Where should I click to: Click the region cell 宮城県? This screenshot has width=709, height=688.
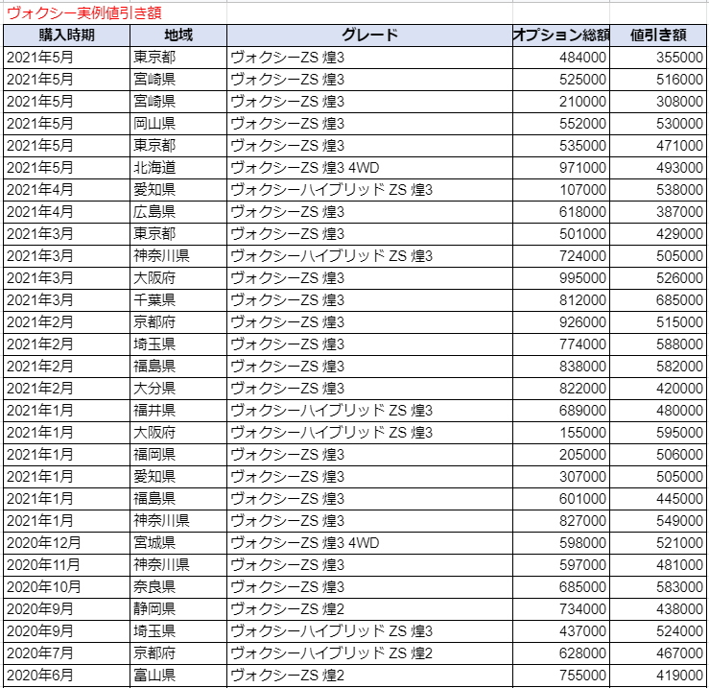178,543
